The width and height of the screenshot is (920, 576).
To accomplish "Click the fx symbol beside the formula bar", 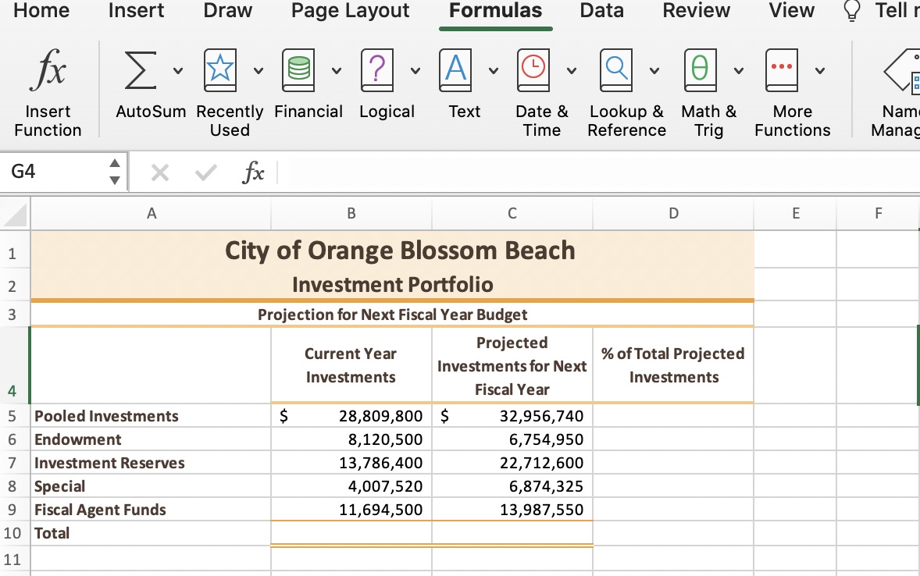I will point(254,172).
